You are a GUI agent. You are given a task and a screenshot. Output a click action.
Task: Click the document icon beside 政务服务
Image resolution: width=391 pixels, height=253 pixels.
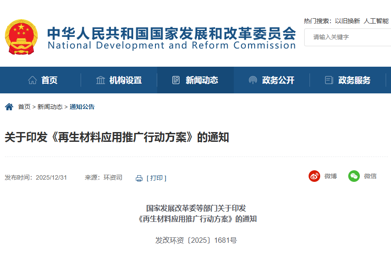329,80
